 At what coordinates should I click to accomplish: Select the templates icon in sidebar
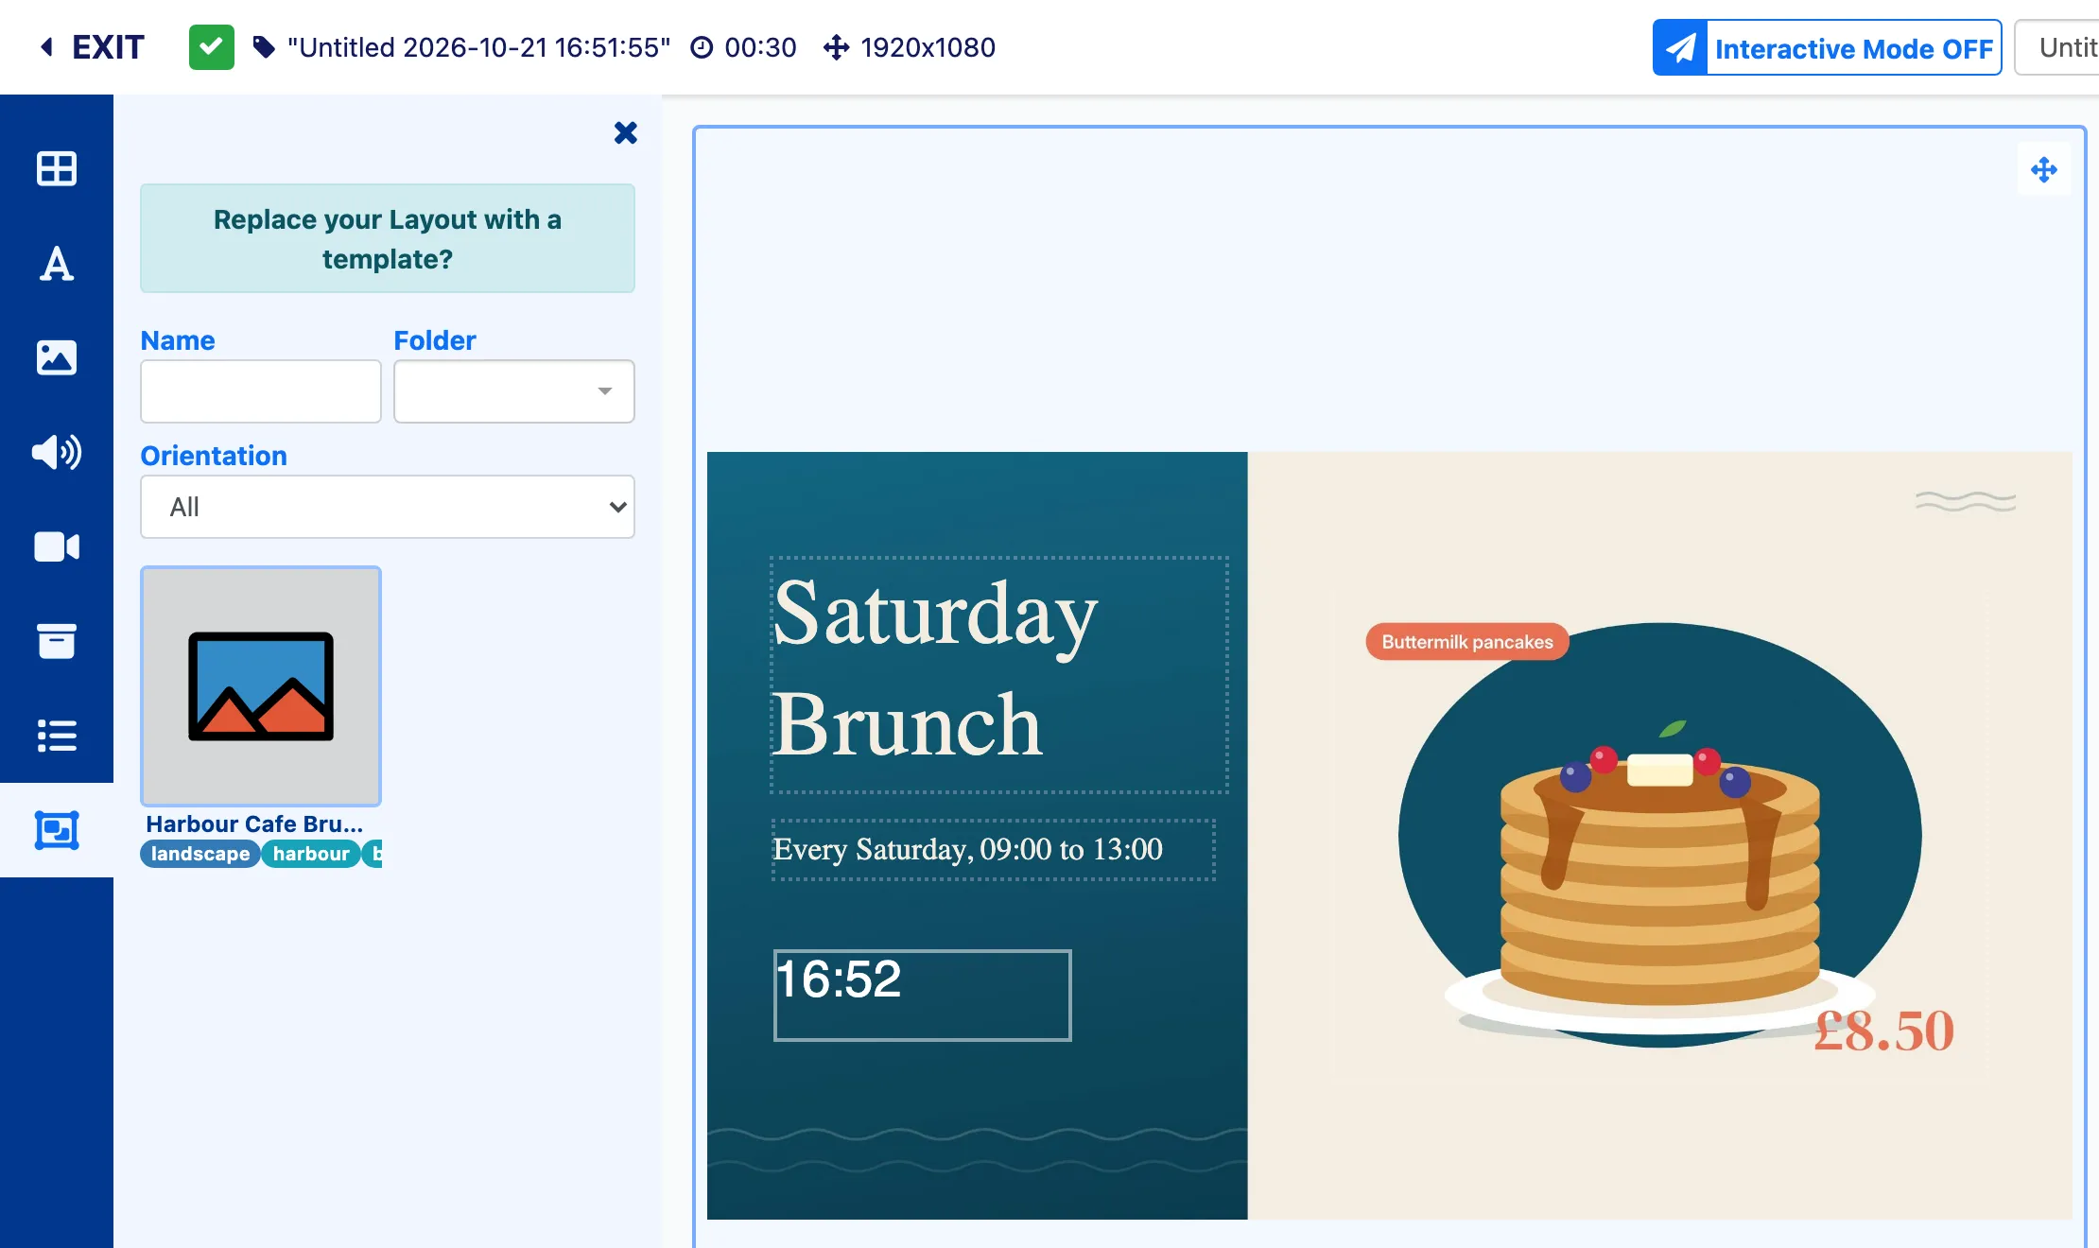point(57,830)
